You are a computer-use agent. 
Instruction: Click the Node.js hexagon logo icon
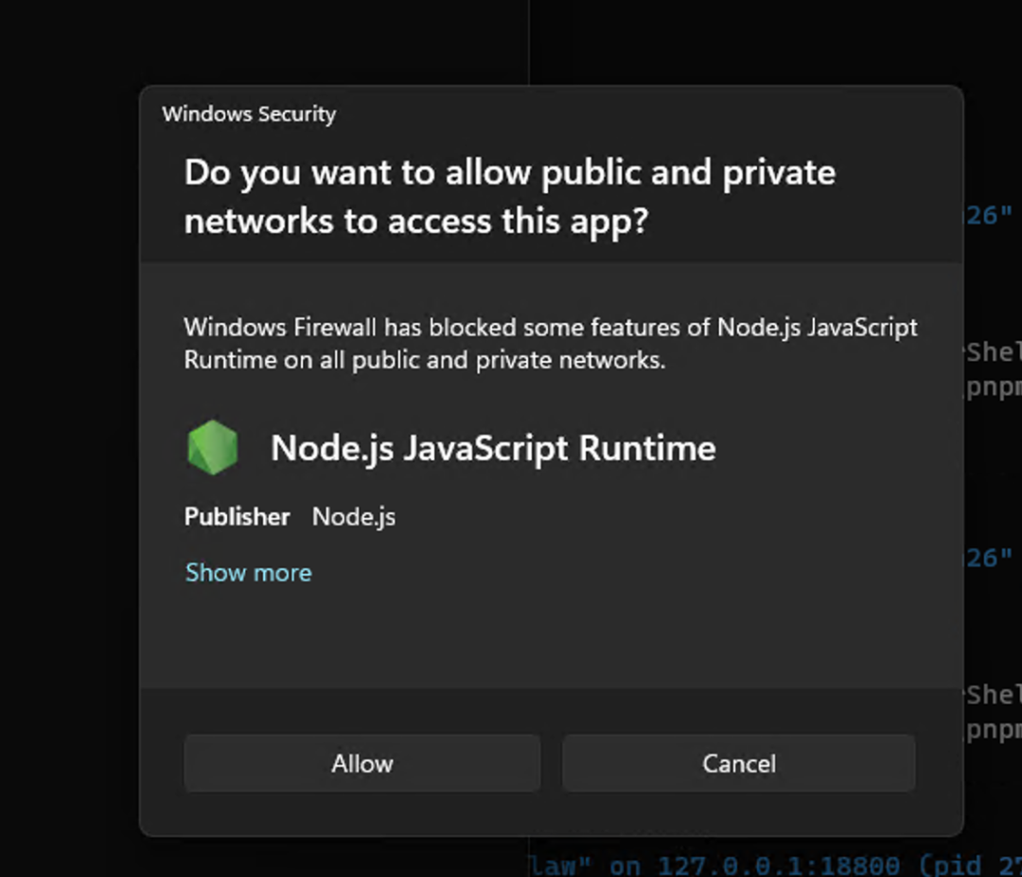212,447
